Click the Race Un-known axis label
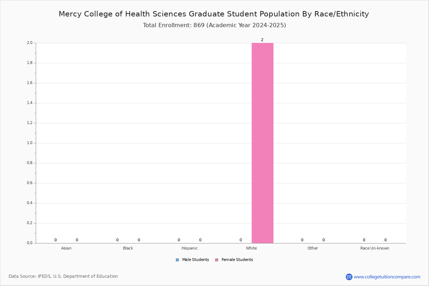This screenshot has width=429, height=286. point(375,248)
